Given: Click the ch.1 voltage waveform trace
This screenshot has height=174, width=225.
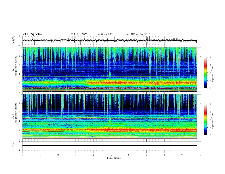Looking at the screenshot, I should pos(109,40).
